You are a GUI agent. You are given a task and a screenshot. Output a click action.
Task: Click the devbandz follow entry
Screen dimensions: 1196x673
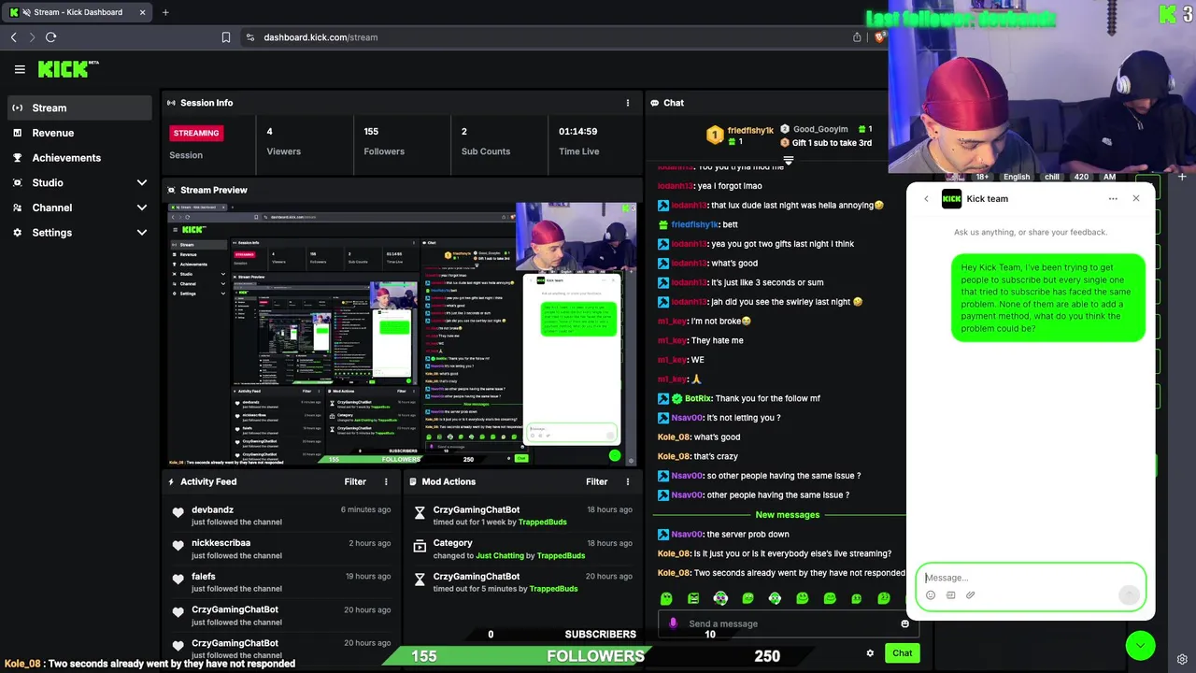pos(280,516)
